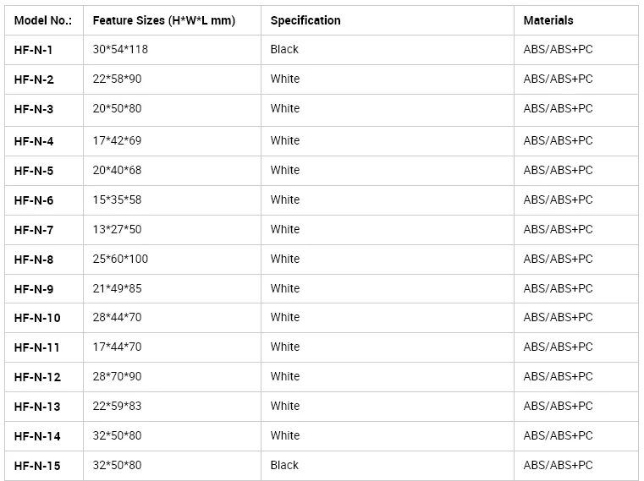Click the materials cell for HF-N-10
This screenshot has height=481, width=644.
point(559,317)
